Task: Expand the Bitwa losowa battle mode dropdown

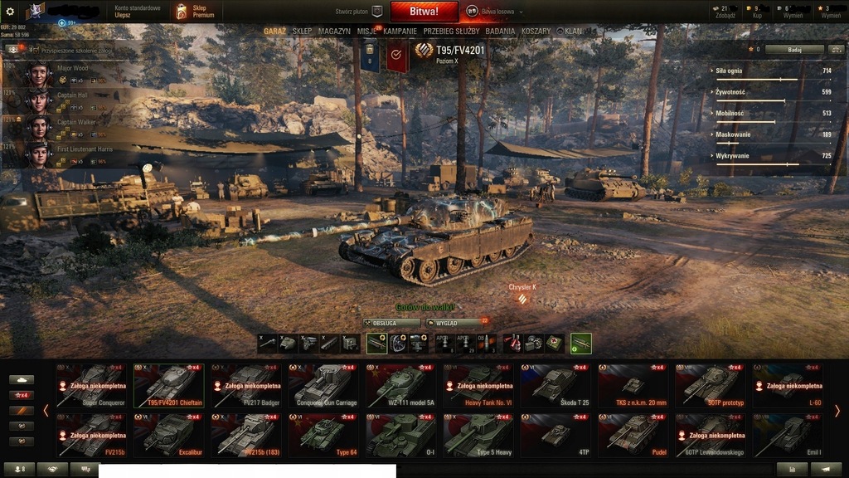Action: (x=496, y=12)
